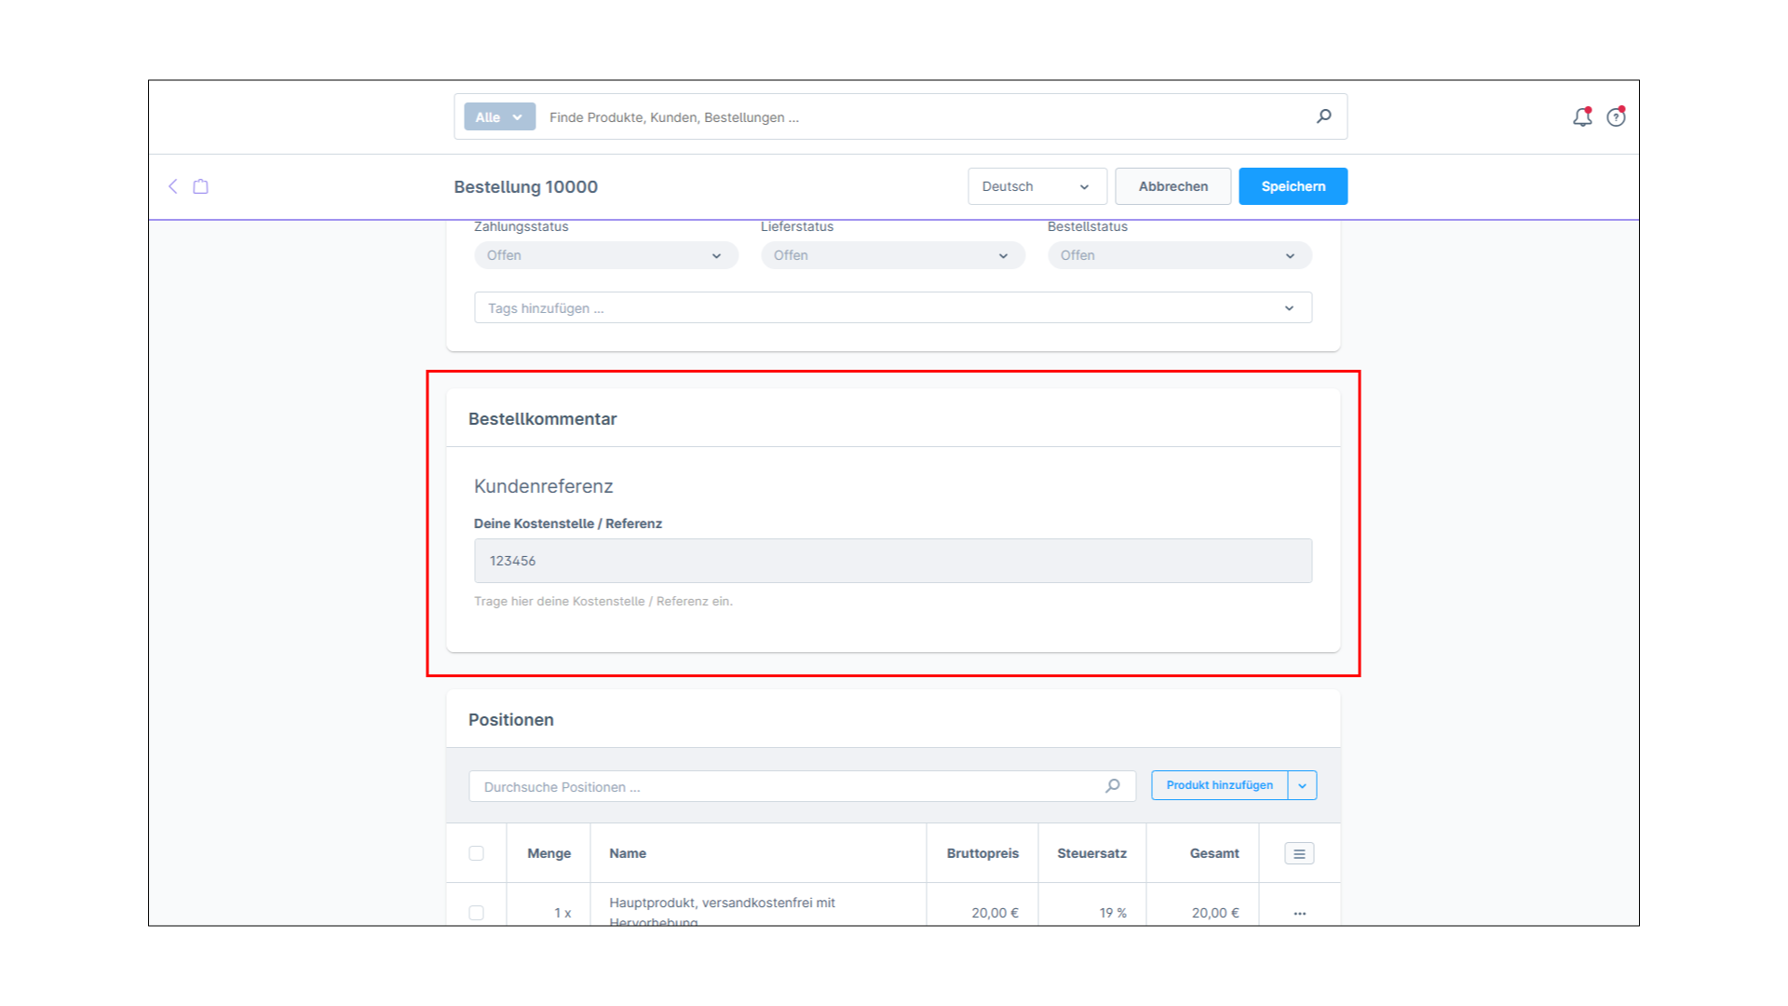Open the row actions three-dot menu

1299,913
